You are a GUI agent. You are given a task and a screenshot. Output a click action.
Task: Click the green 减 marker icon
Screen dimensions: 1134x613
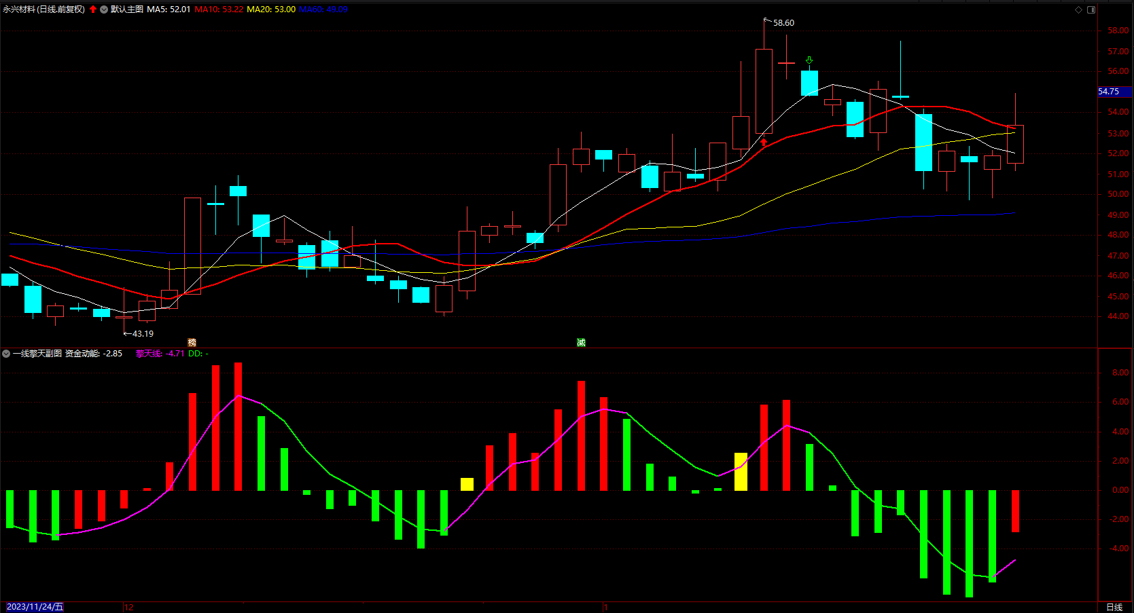coord(581,342)
